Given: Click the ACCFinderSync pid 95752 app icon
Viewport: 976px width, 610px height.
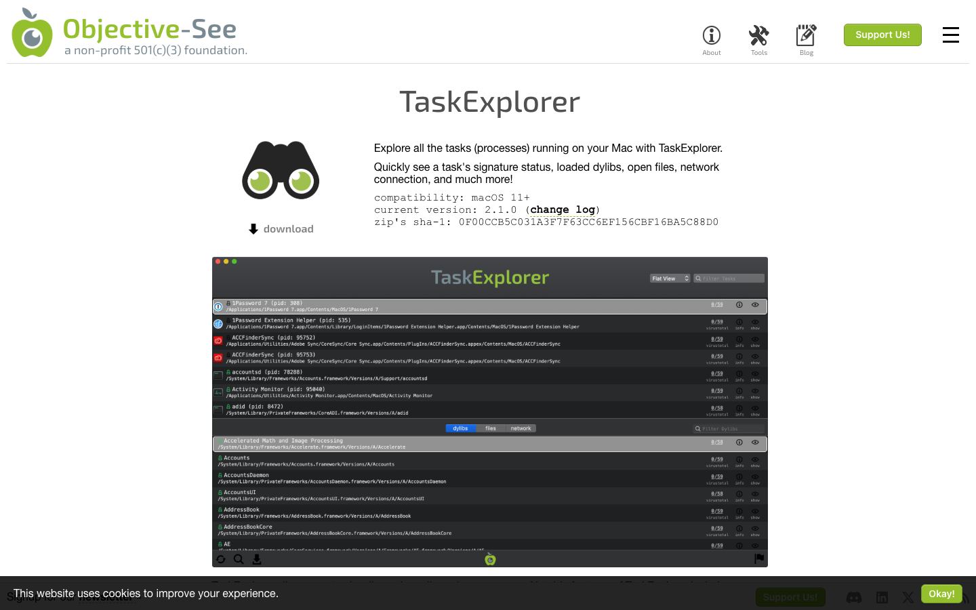Looking at the screenshot, I should [x=218, y=341].
